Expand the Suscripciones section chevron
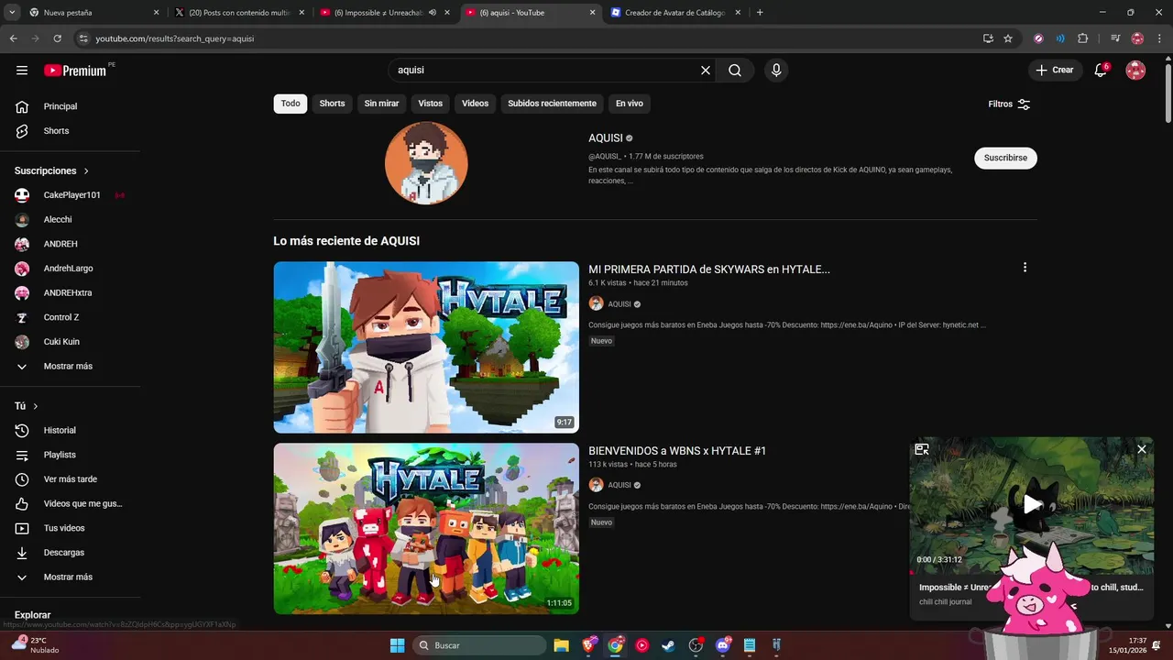Viewport: 1173px width, 660px height. coord(86,171)
